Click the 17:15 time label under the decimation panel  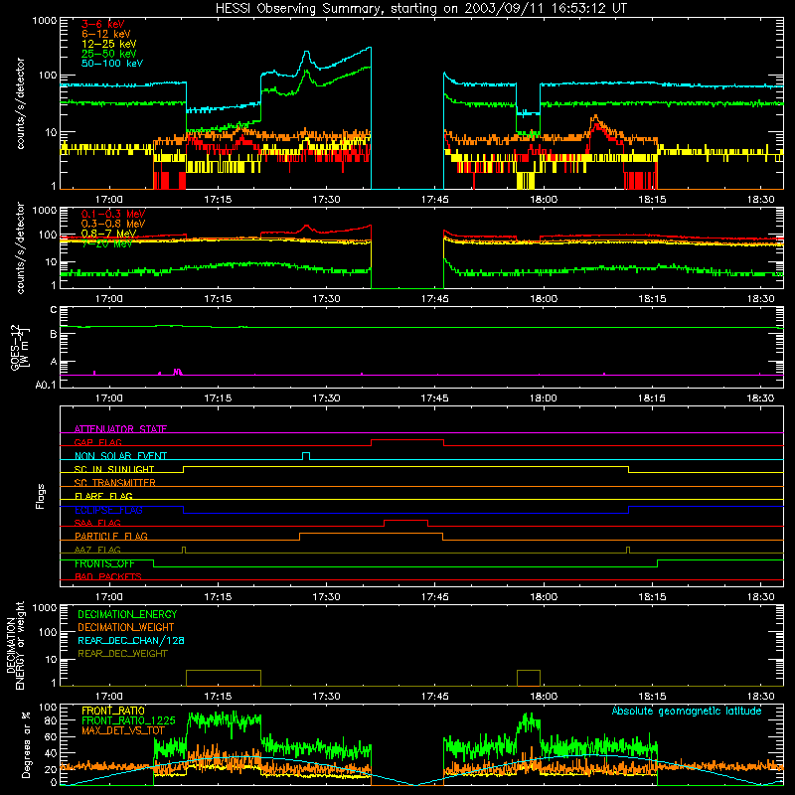tap(218, 697)
